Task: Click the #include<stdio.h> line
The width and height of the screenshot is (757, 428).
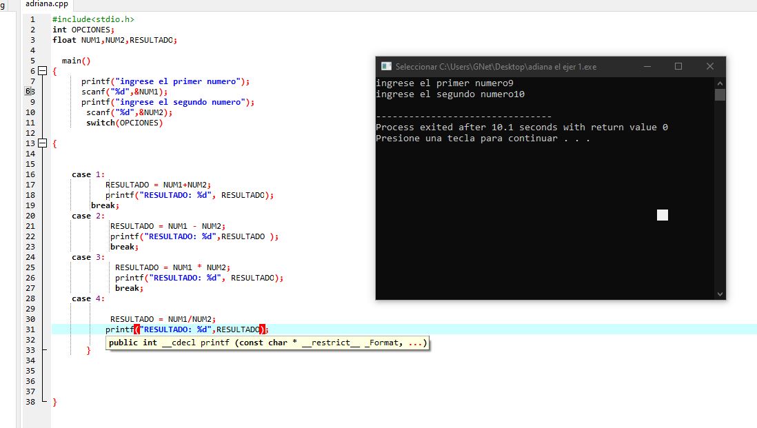Action: pyautogui.click(x=93, y=19)
